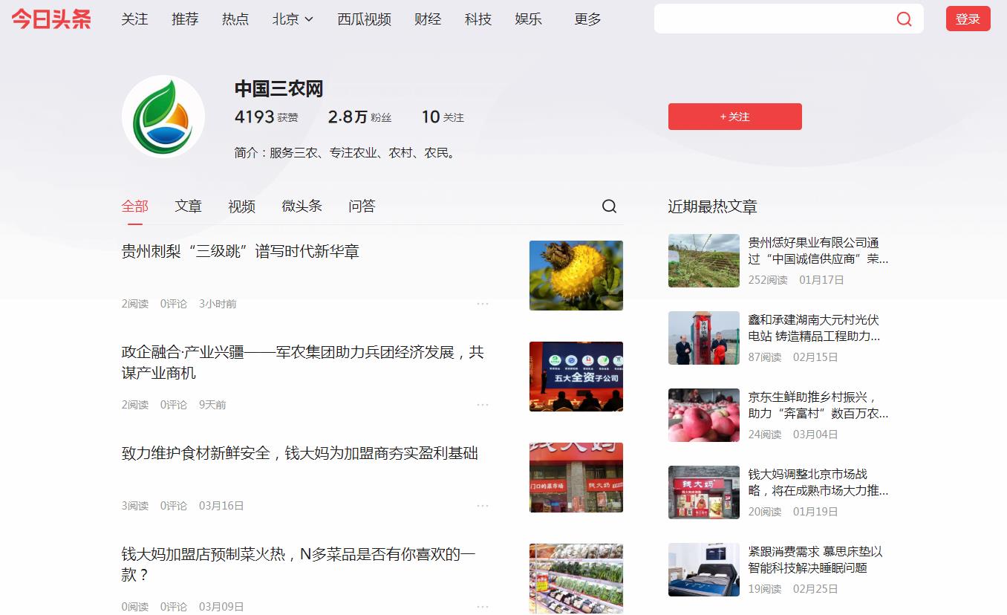Click the red search icon in top bar
The width and height of the screenshot is (1007, 615).
point(904,19)
